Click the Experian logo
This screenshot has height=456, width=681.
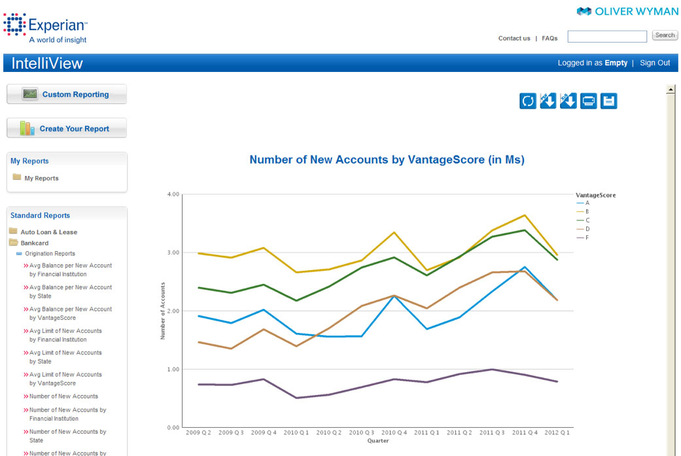pos(46,27)
